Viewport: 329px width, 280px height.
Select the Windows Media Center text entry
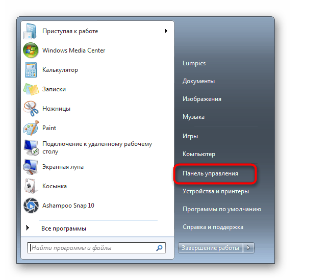73,50
